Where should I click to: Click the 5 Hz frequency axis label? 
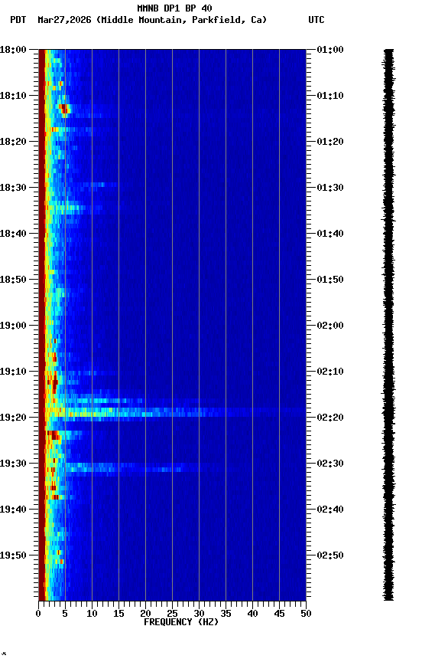[65, 614]
